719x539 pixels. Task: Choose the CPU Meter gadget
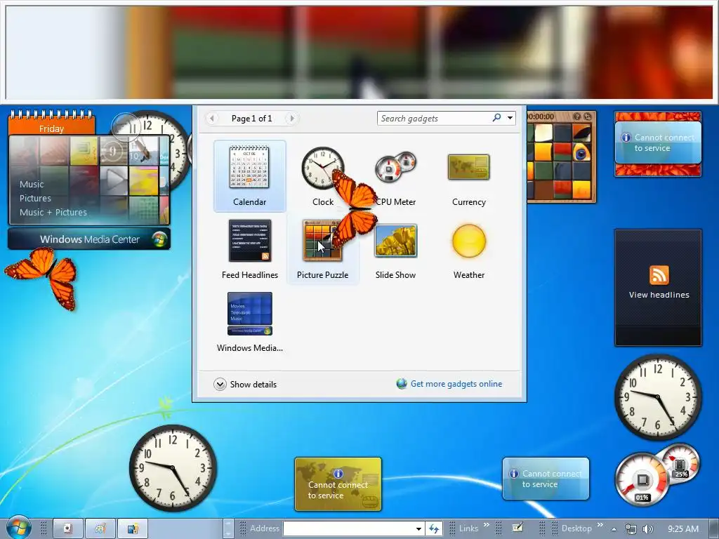395,168
